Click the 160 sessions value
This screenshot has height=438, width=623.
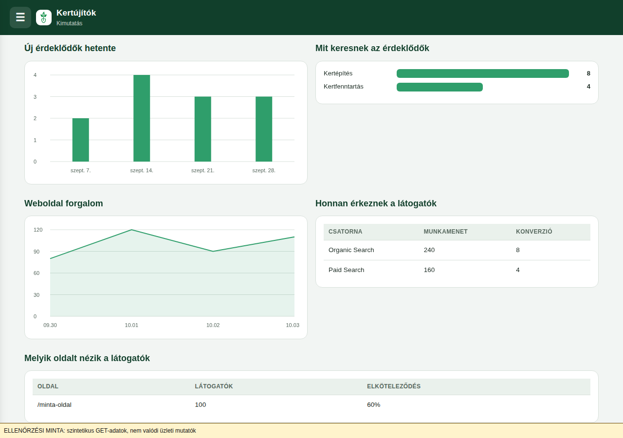pyautogui.click(x=429, y=270)
